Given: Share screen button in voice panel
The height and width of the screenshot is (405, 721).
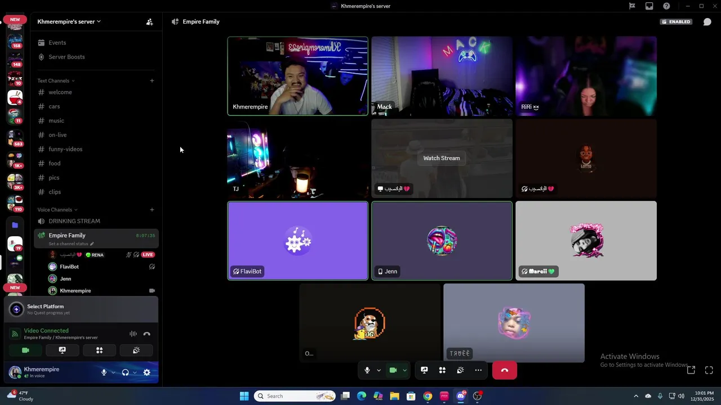Looking at the screenshot, I should 63,350.
